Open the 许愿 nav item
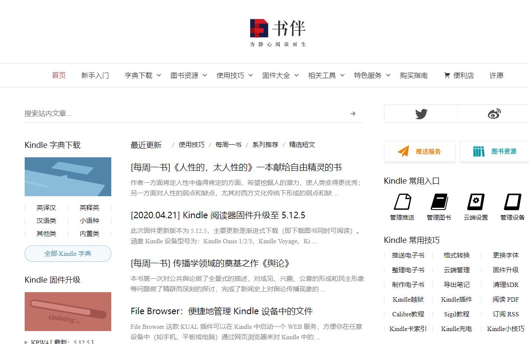529x344 pixels. coord(497,75)
